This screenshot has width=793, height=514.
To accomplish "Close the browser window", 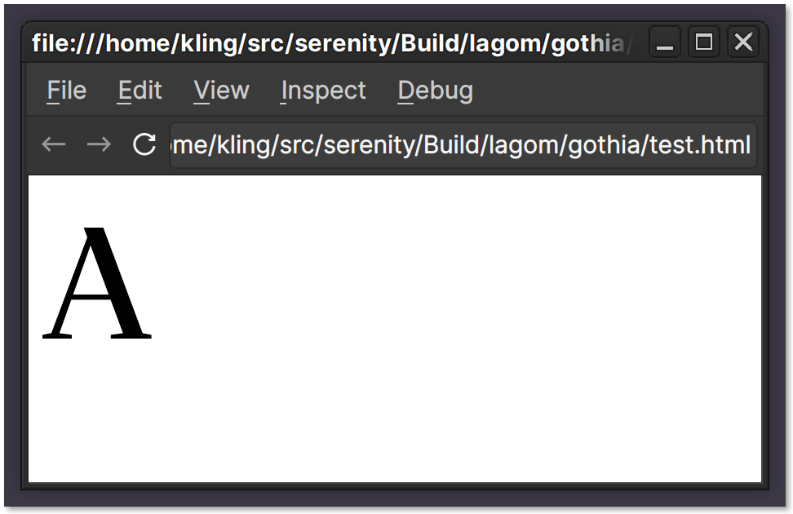I will point(742,42).
